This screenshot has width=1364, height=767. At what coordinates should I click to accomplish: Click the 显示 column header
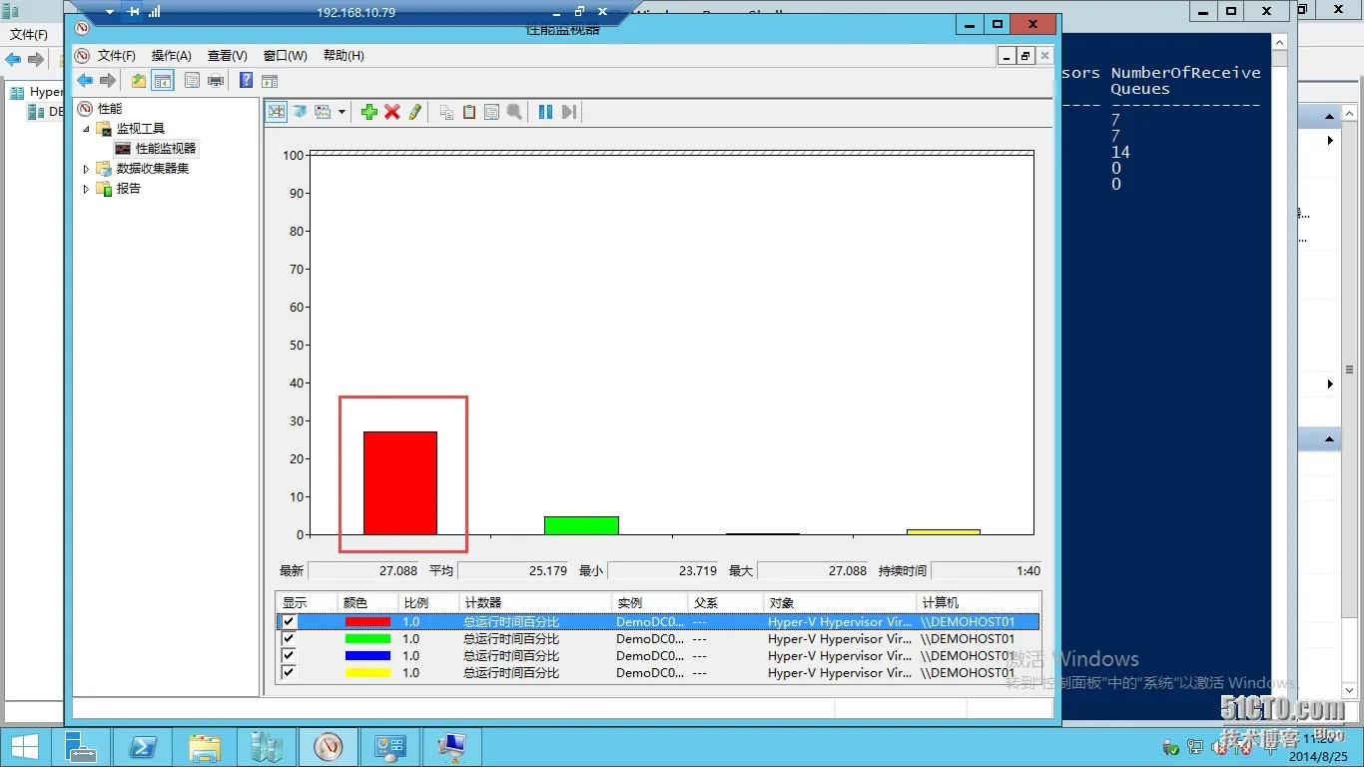[x=308, y=602]
